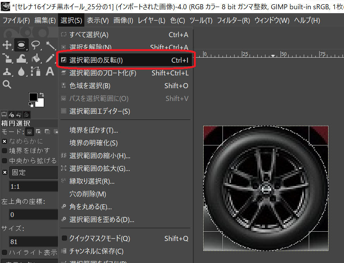
Task: Click the swap foreground/background colors arrows
Action: pyautogui.click(x=42, y=94)
